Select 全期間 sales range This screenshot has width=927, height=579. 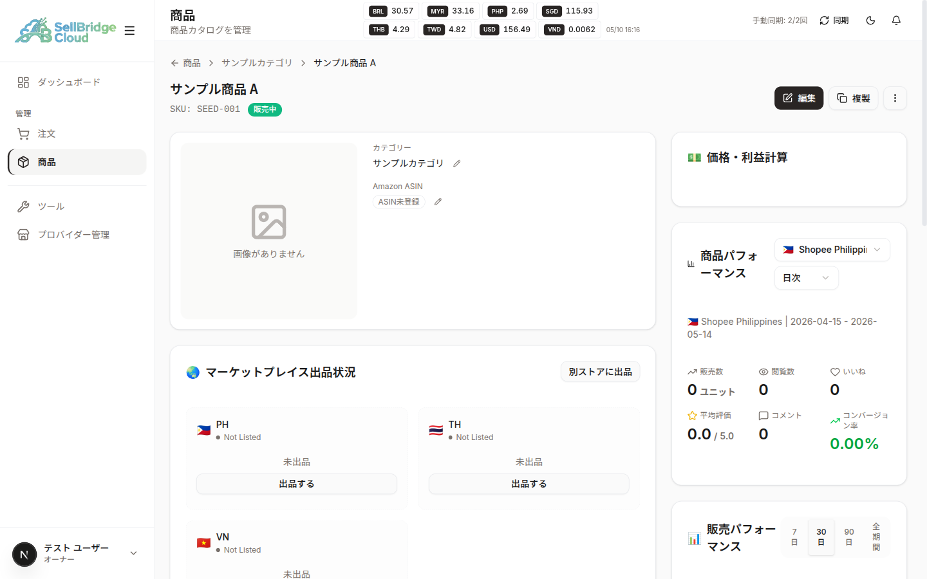[x=876, y=537]
